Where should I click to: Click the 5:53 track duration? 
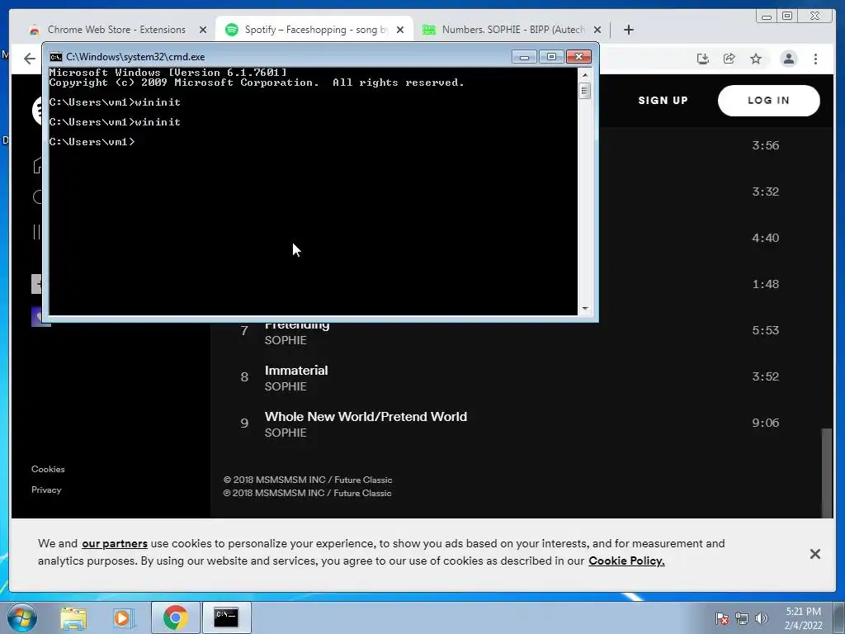pyautogui.click(x=765, y=330)
